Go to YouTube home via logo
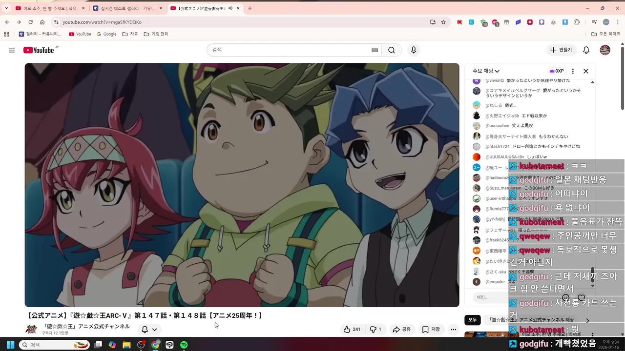Screen dimensions: 625x351 [x=39, y=50]
